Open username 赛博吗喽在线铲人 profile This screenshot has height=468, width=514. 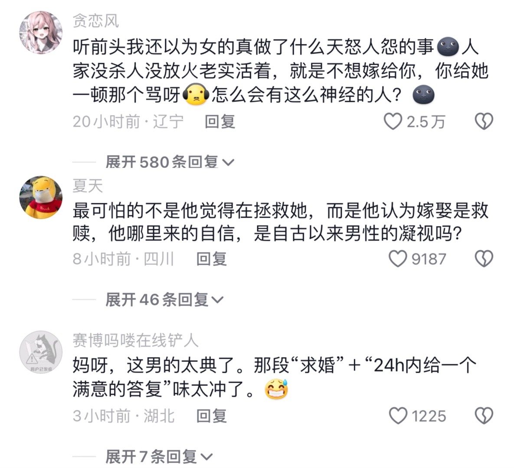(x=135, y=341)
